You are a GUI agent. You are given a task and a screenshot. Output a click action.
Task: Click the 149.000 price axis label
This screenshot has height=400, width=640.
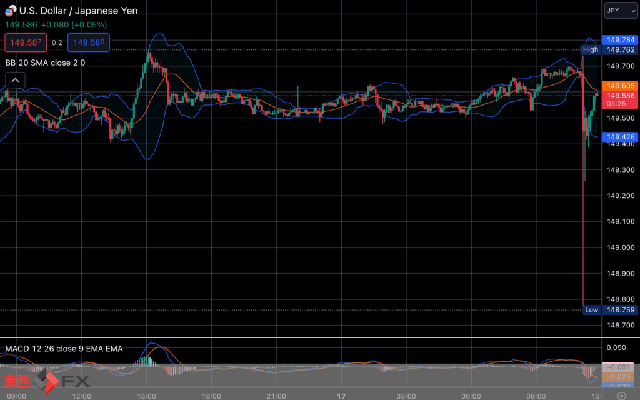coord(621,247)
